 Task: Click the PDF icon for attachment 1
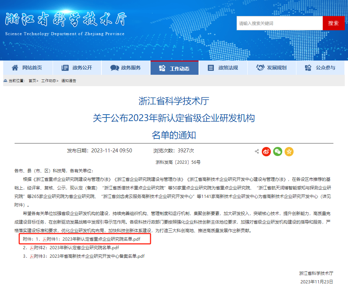[x=45, y=240]
